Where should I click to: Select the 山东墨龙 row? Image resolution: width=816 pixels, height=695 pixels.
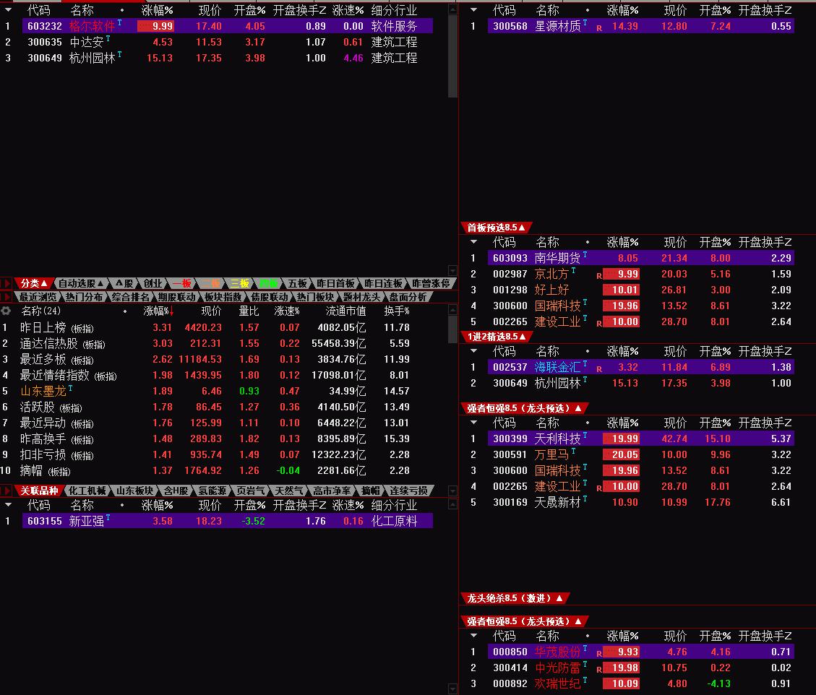pos(216,391)
